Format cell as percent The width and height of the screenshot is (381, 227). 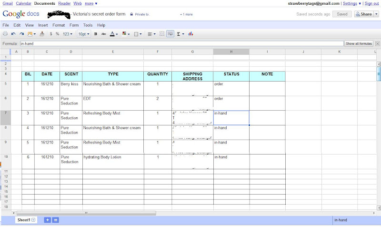click(x=57, y=34)
